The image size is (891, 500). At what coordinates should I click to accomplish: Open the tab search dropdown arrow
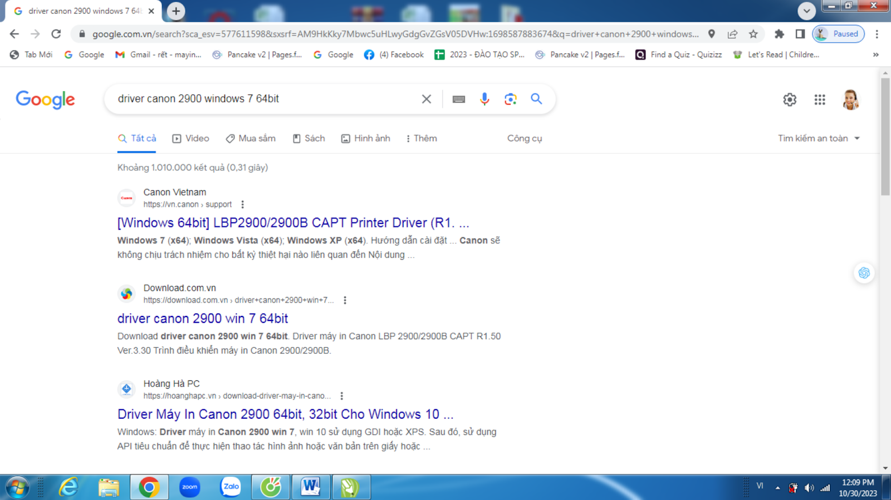pyautogui.click(x=806, y=11)
